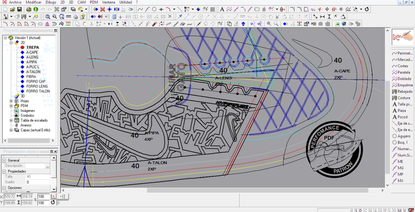Click the printer icon in toolbar

76,17
